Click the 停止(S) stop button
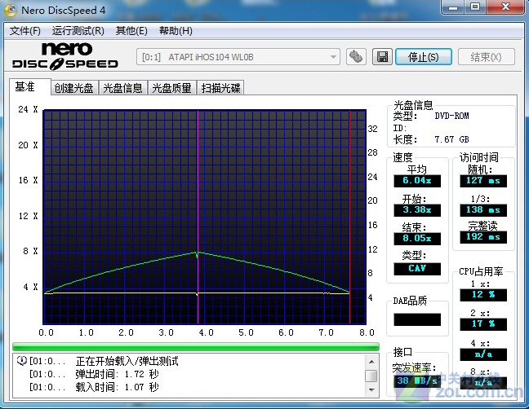The image size is (529, 409). 424,56
